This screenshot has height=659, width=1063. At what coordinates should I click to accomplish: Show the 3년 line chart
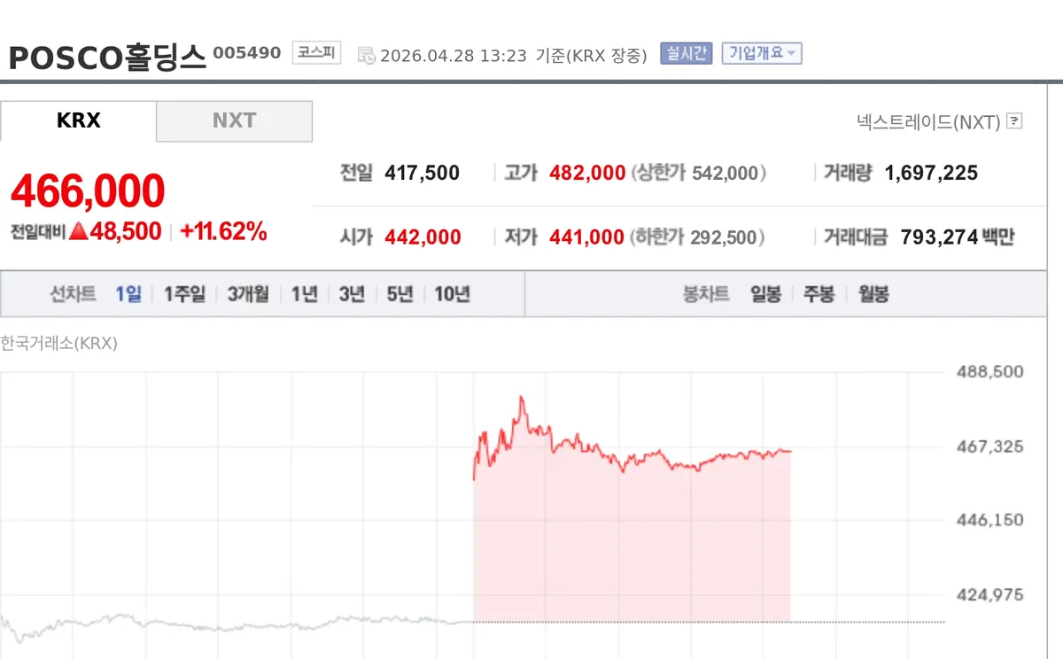coord(352,294)
